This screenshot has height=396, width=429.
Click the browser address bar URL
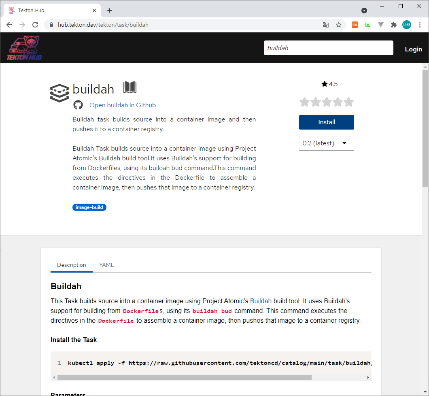(103, 25)
